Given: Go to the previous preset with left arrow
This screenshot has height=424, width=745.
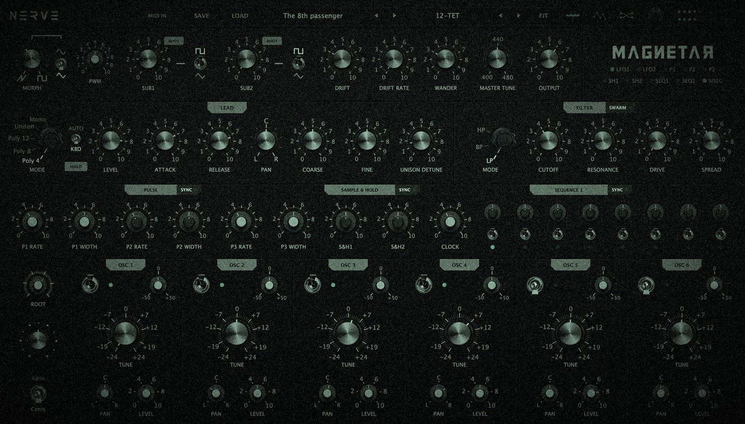Looking at the screenshot, I should [376, 16].
